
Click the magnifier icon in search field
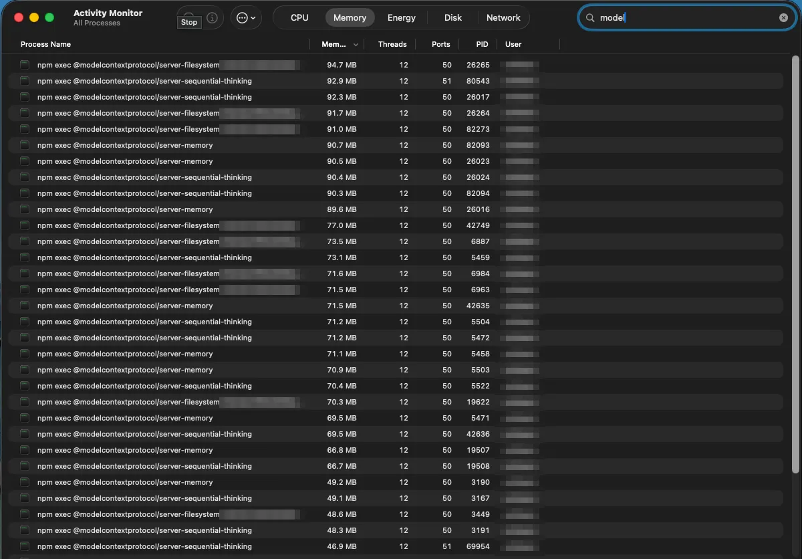point(590,18)
